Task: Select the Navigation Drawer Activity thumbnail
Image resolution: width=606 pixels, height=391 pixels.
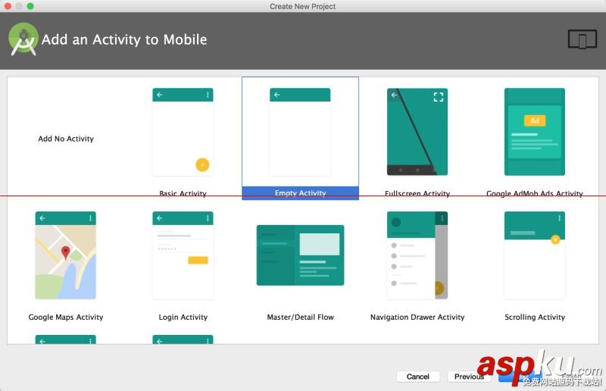Action: (x=417, y=255)
